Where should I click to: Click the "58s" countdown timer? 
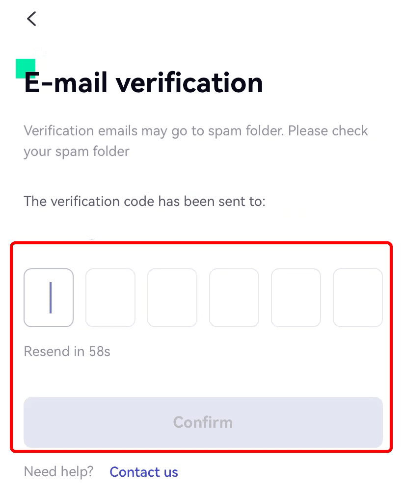pyautogui.click(x=100, y=352)
